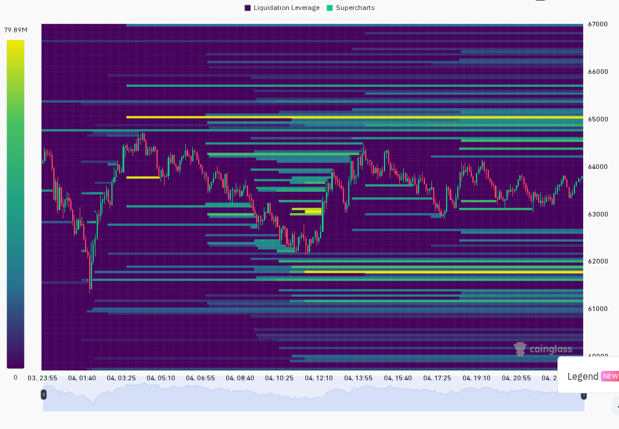Click the coinglass watermark text
Viewport: 619px width, 429px height.
click(550, 349)
